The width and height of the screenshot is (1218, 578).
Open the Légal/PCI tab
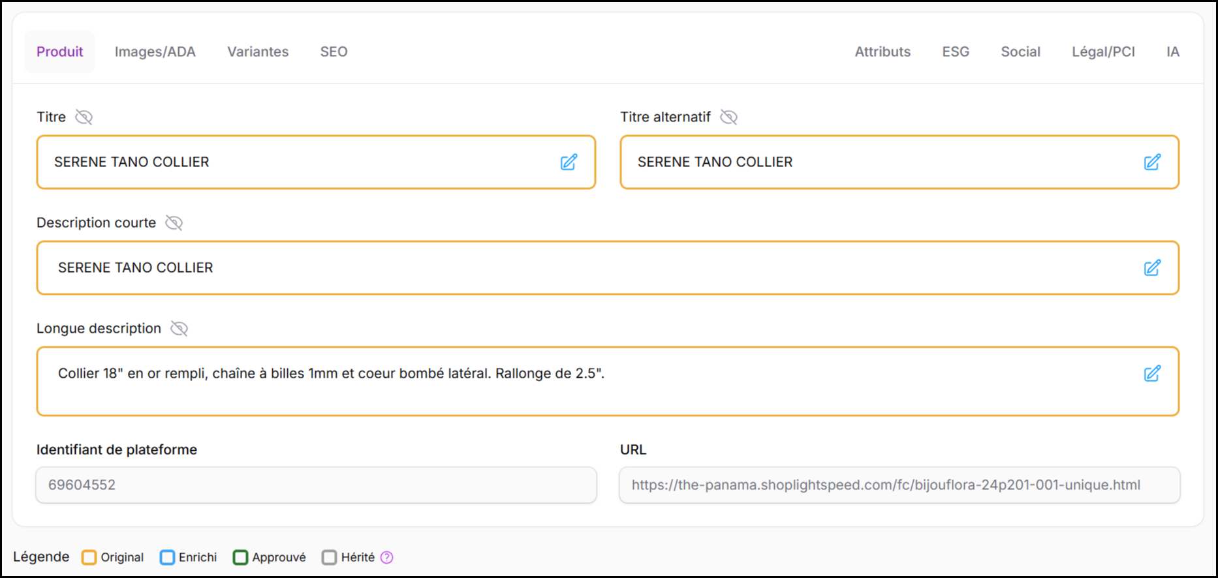(x=1103, y=52)
